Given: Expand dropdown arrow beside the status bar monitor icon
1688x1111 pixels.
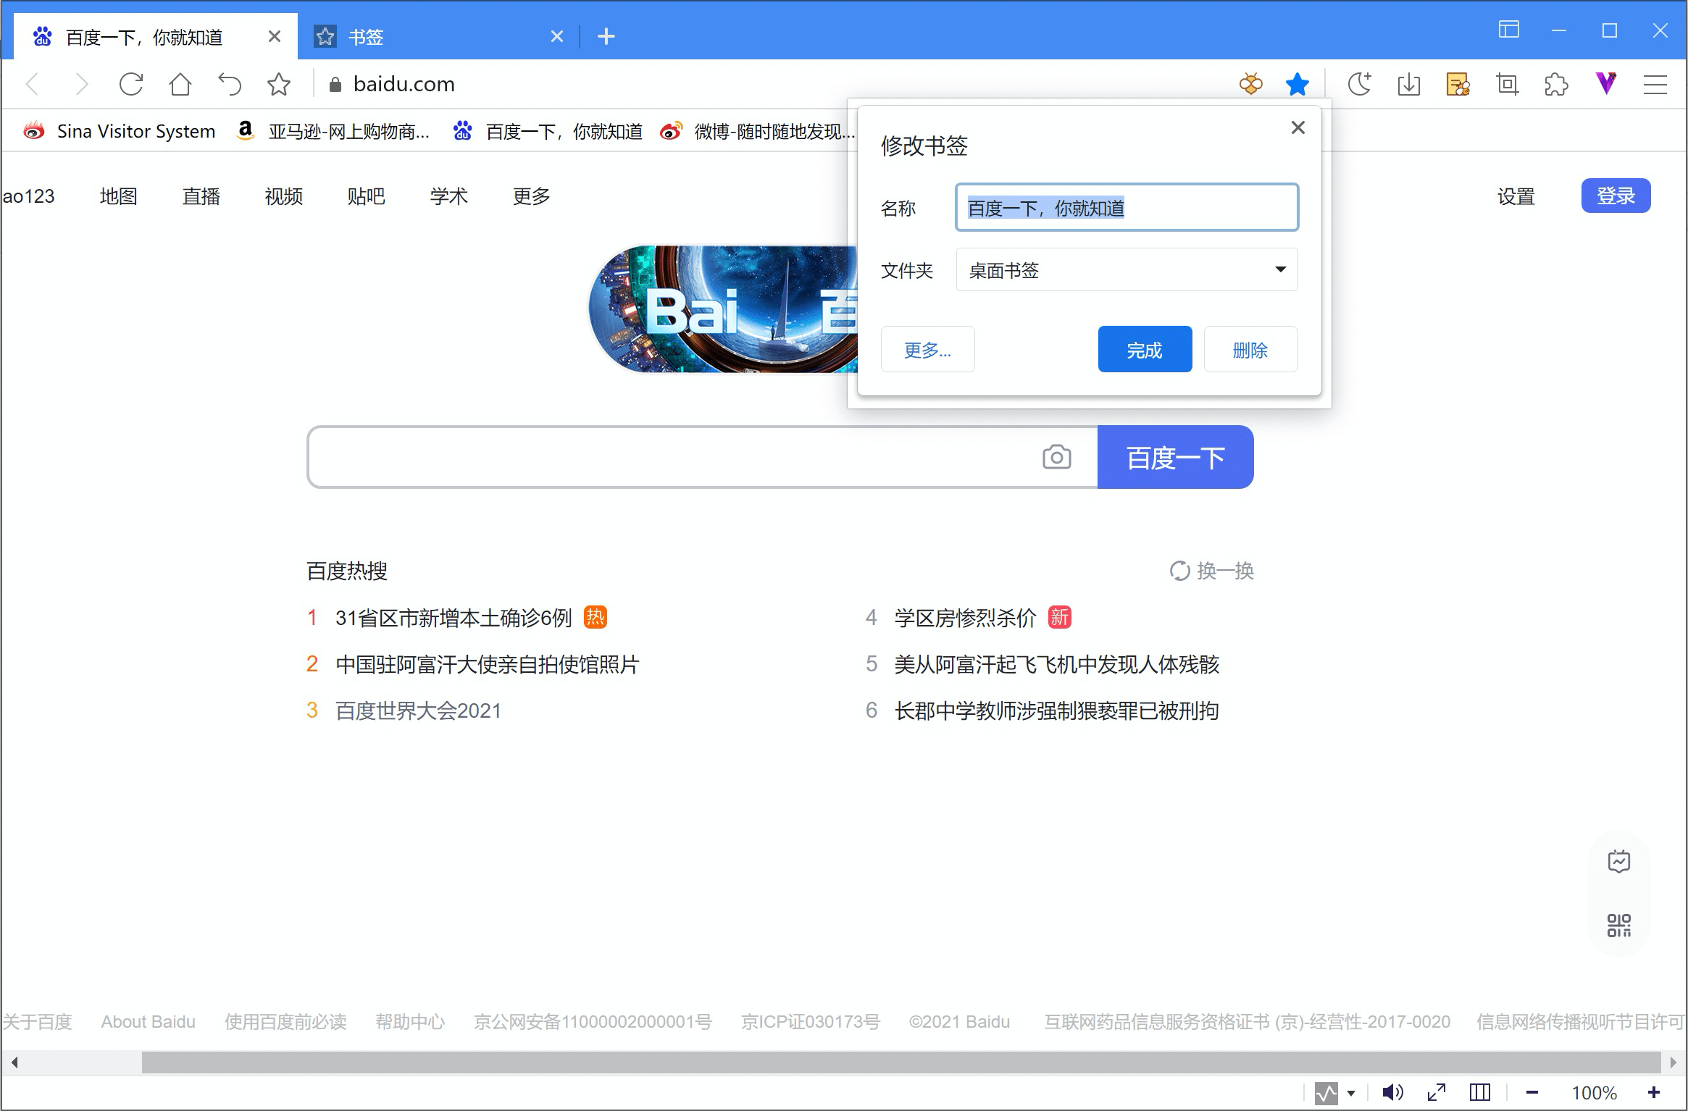Looking at the screenshot, I should [x=1351, y=1093].
